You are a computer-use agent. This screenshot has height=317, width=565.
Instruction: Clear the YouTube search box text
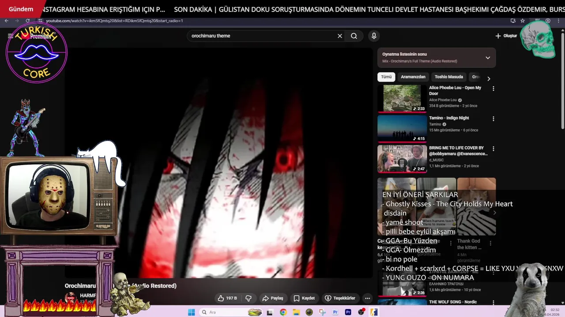click(340, 36)
